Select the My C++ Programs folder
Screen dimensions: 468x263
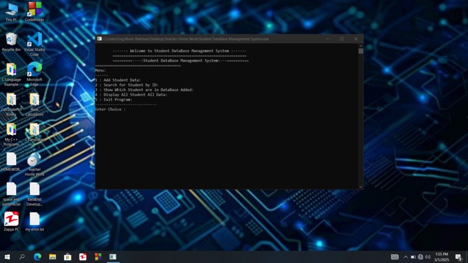coord(12,134)
